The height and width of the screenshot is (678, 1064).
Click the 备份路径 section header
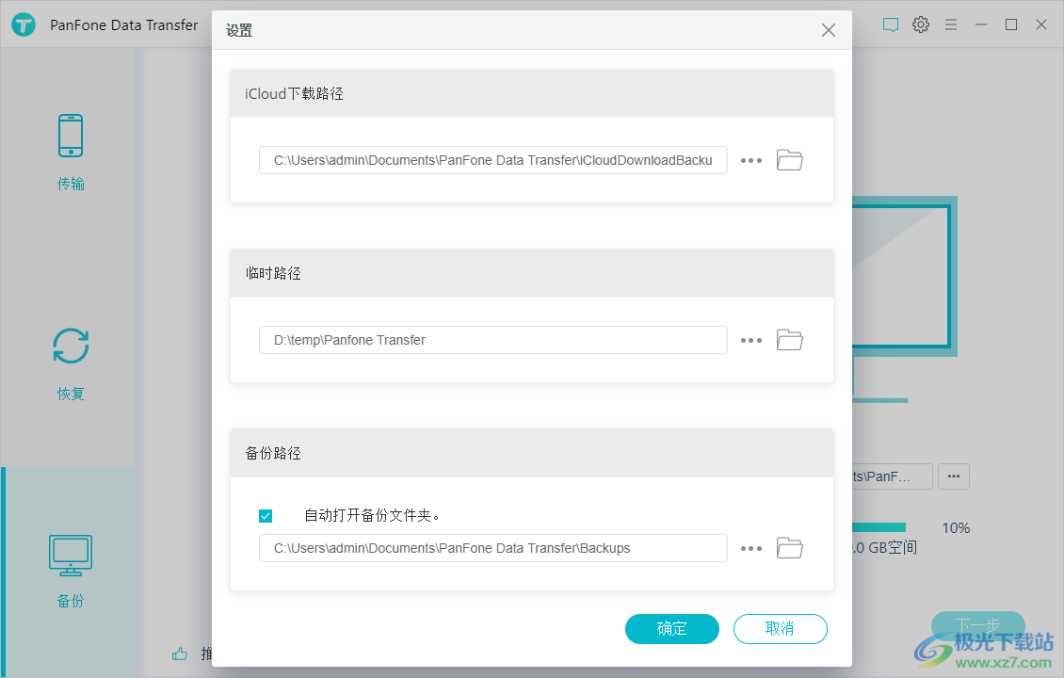(x=531, y=453)
